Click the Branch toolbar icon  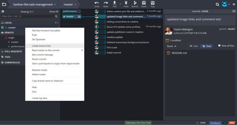click(x=135, y=4)
